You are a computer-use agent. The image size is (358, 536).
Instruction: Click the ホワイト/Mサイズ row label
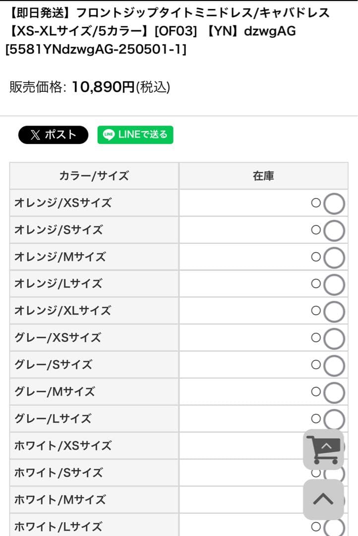pyautogui.click(x=60, y=500)
